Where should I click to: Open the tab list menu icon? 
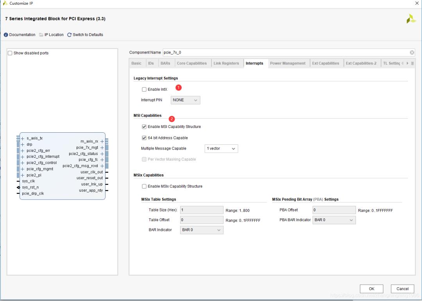tap(412, 63)
